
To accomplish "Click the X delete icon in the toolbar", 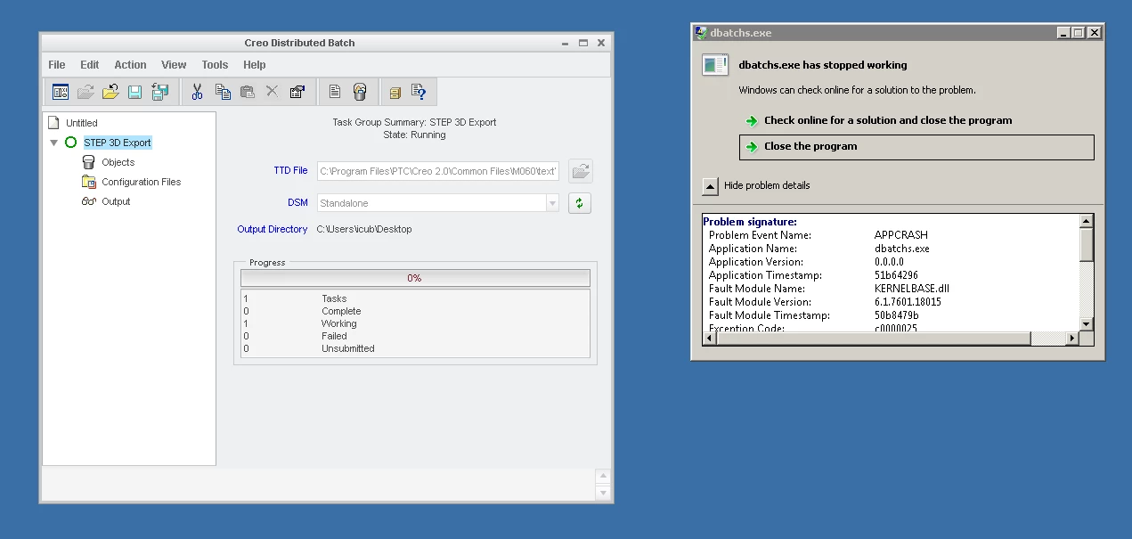I will [x=273, y=92].
